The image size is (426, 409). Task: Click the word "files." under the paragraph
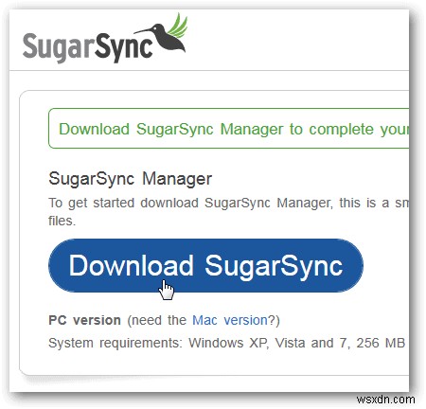tap(62, 221)
